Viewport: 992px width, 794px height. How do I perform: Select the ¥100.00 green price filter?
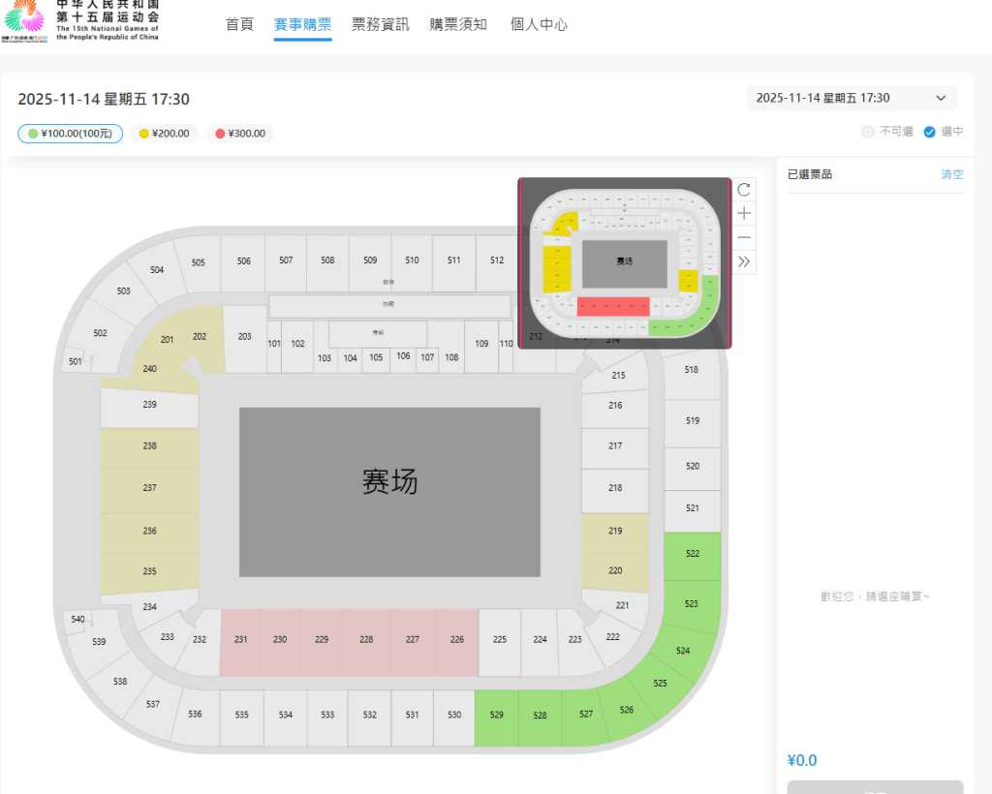click(x=70, y=134)
